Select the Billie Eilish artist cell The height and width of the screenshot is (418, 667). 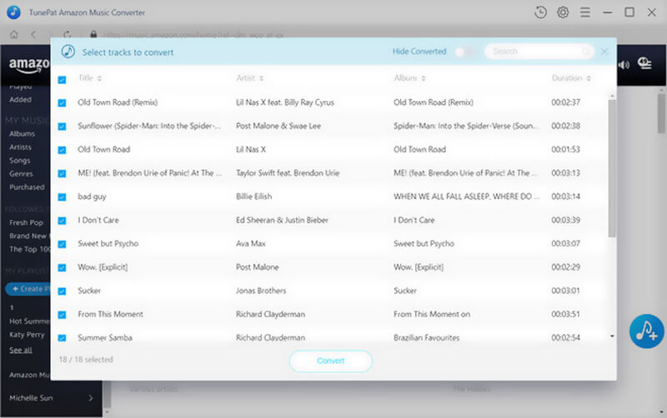pyautogui.click(x=253, y=197)
